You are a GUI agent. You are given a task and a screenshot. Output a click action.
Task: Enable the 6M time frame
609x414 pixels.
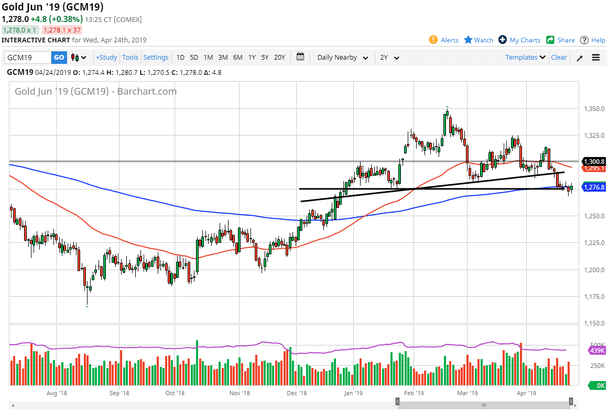237,58
